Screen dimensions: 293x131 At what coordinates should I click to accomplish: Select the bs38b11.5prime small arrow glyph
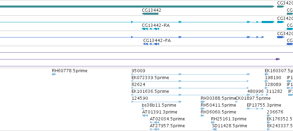pos(143,109)
